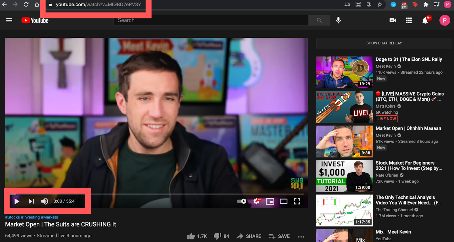This screenshot has height=242, width=454.
Task: Open the Create video camera icon
Action: (x=393, y=20)
